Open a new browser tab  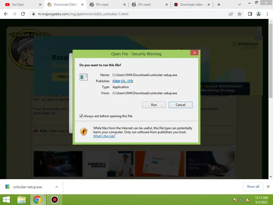(219, 5)
